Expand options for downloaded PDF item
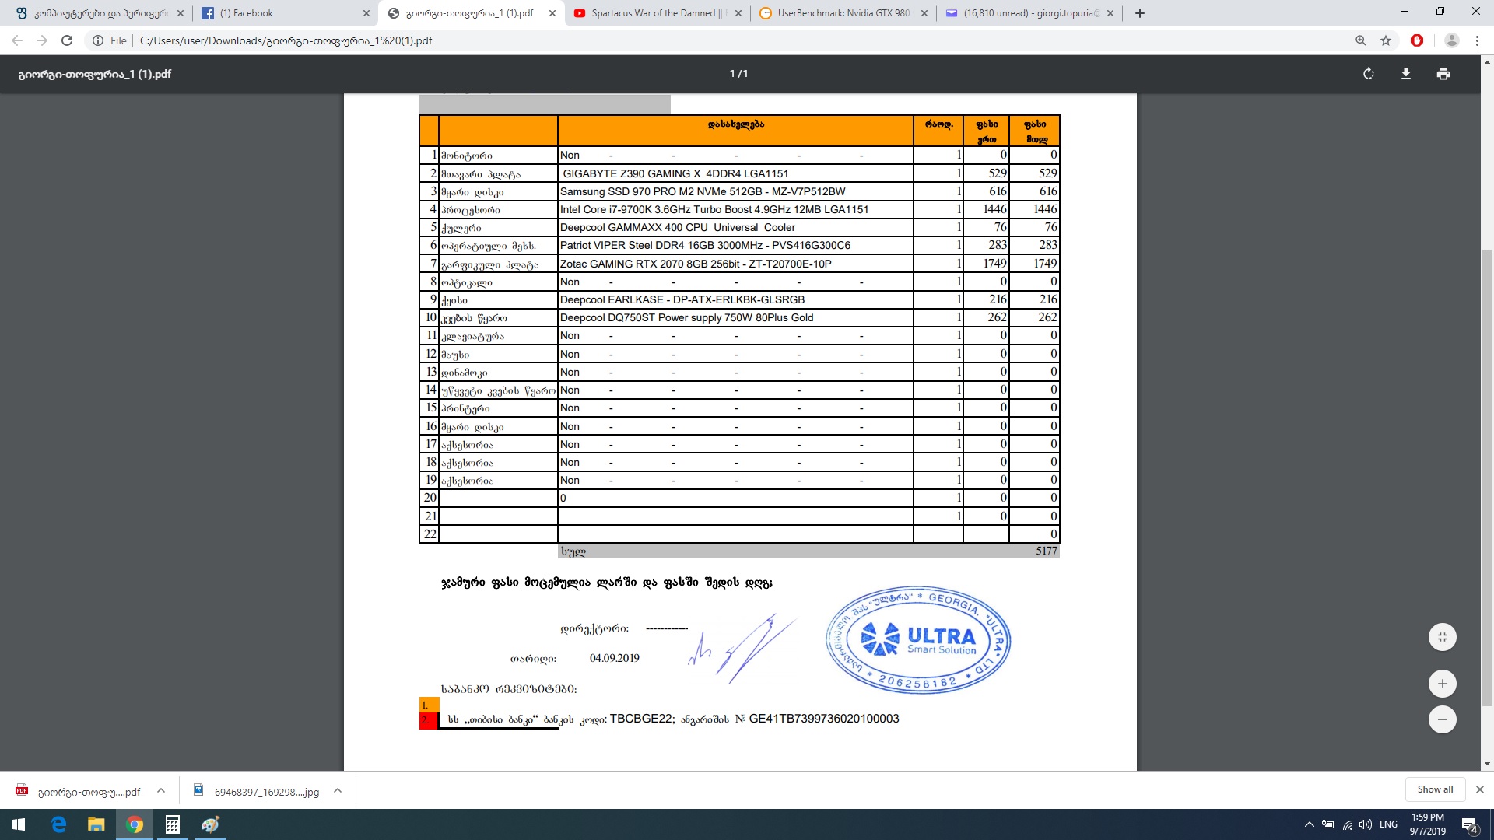 (161, 791)
